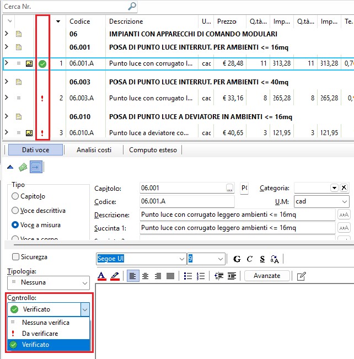Click the text highlight marker icon
354x359 pixels.
pos(115,276)
